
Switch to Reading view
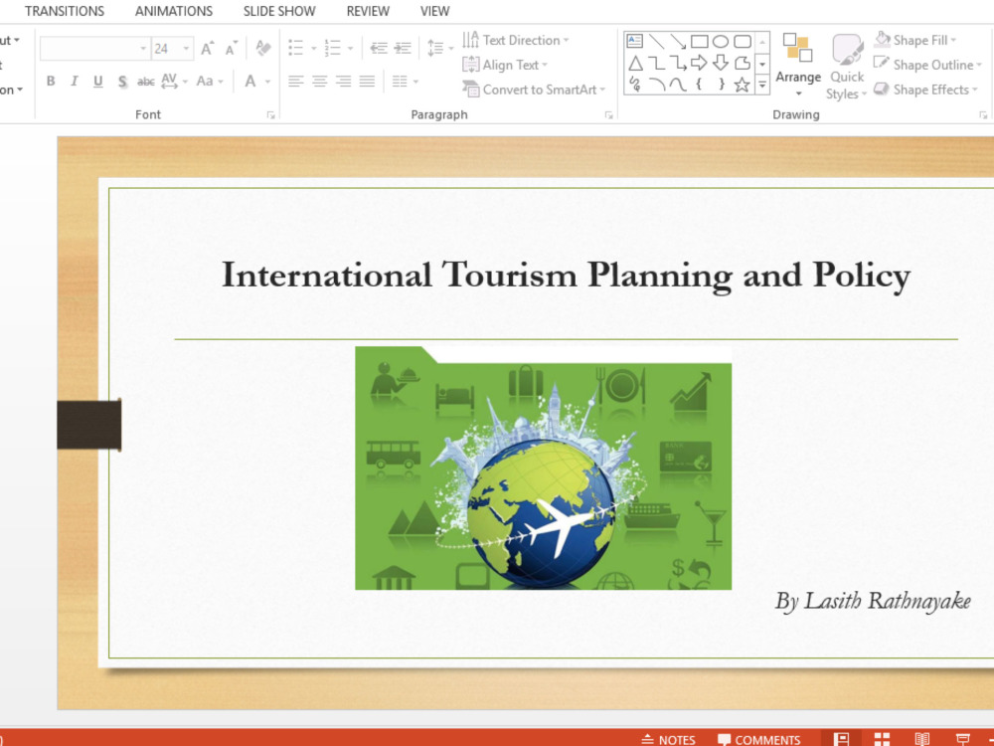click(x=922, y=739)
